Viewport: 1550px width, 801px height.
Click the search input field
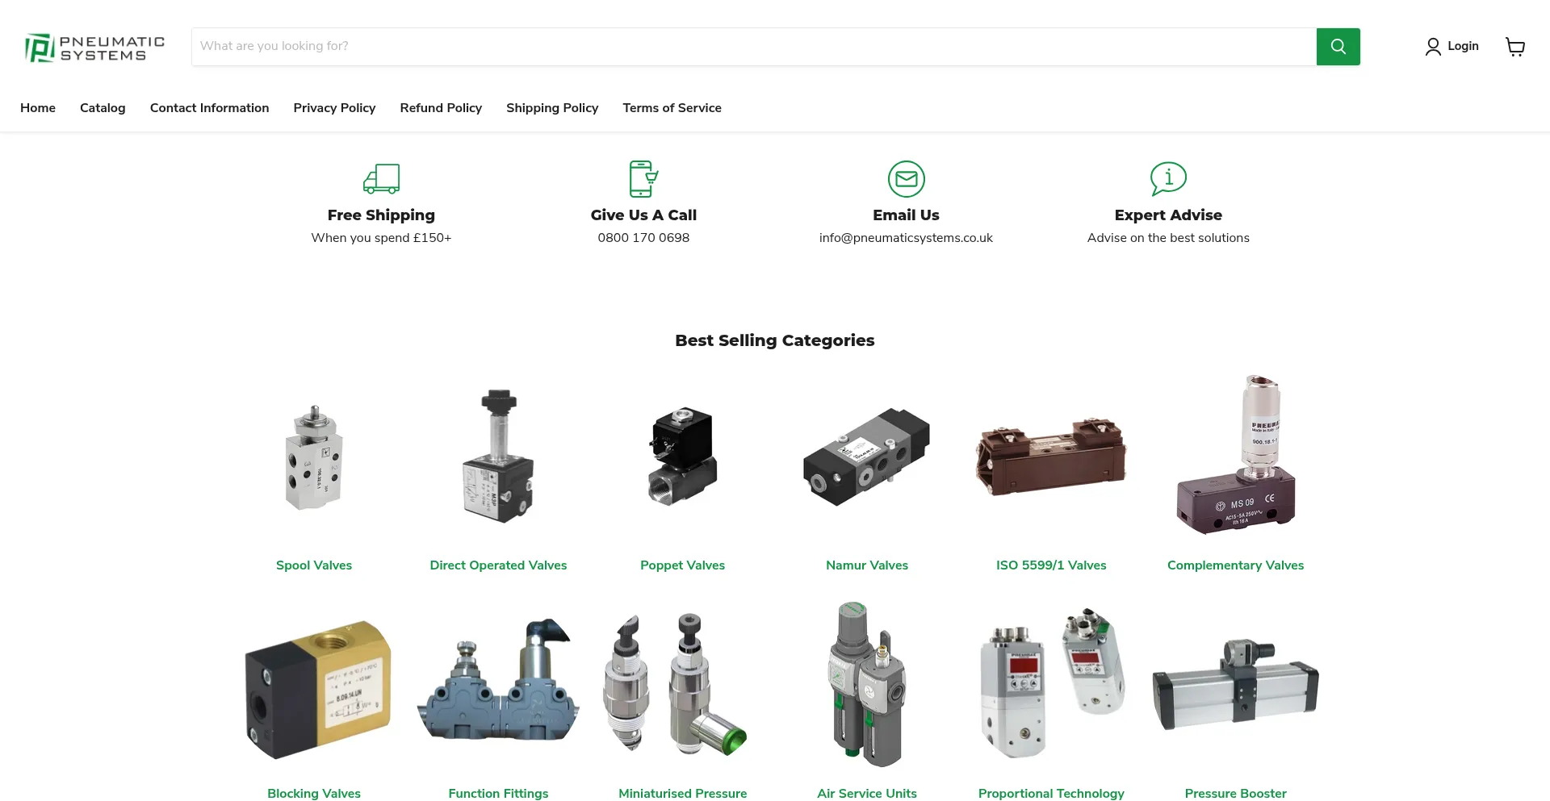click(x=753, y=47)
